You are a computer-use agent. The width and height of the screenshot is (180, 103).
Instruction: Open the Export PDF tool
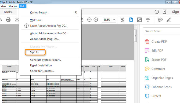pos(156,60)
